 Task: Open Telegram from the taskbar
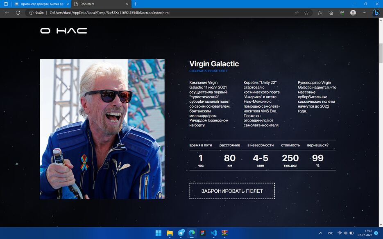[x=181, y=233]
